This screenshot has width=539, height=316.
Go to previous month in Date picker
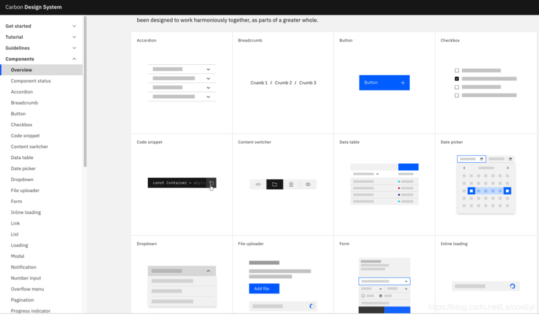464,168
